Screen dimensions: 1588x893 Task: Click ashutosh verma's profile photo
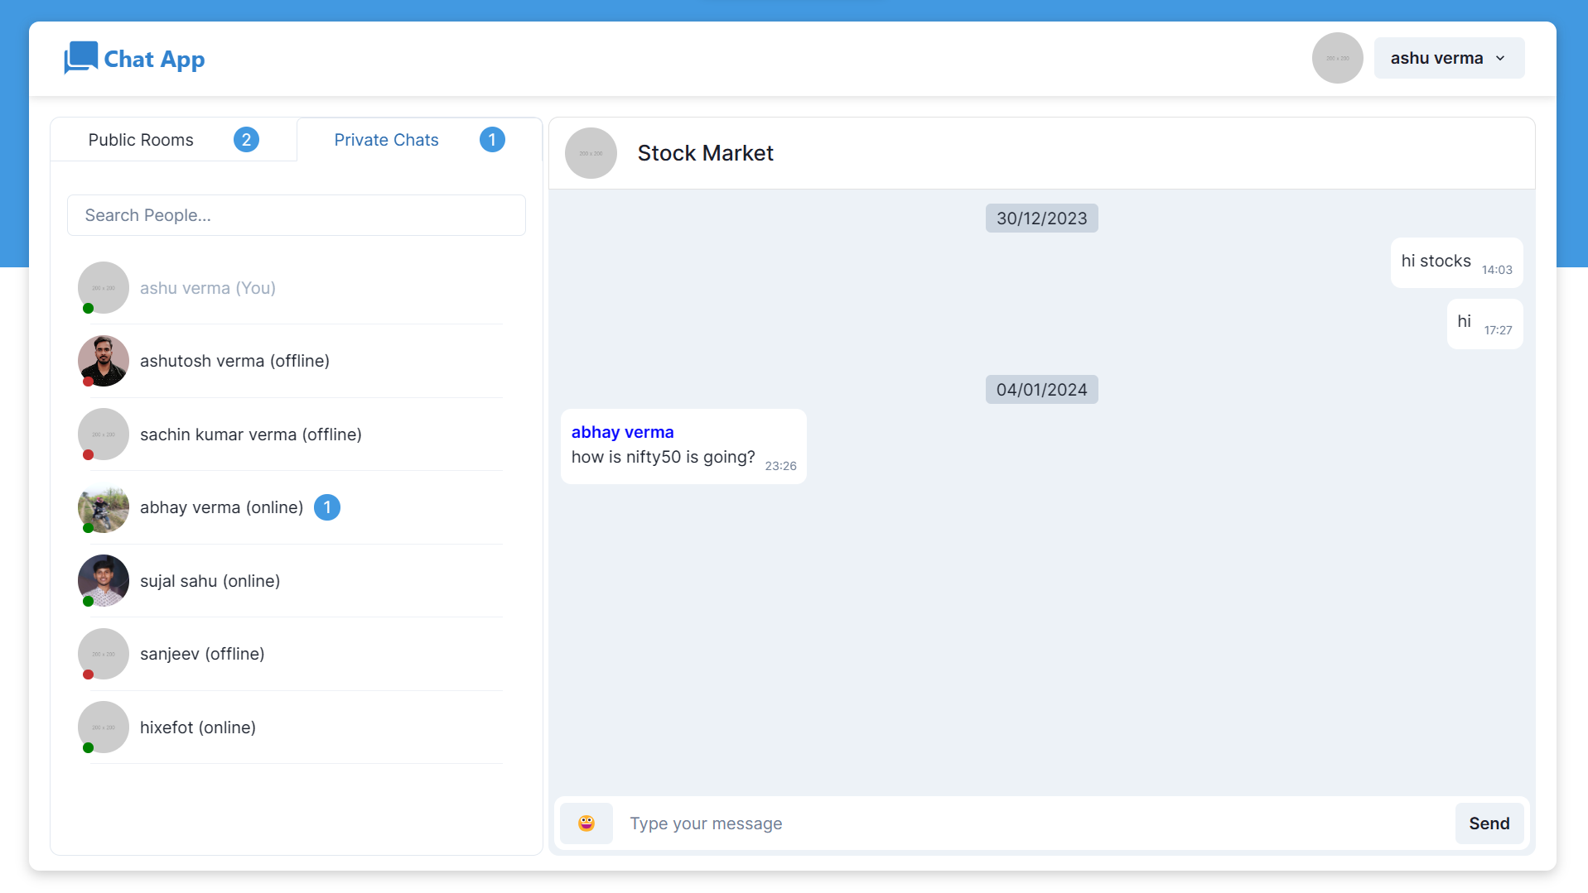click(x=104, y=361)
